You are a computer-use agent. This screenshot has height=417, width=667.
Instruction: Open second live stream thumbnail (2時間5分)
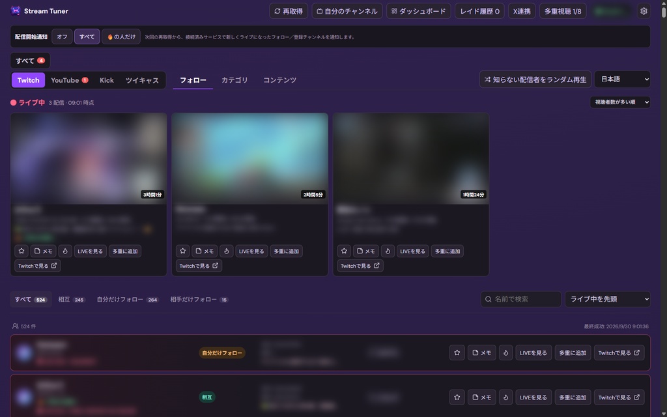click(x=249, y=158)
